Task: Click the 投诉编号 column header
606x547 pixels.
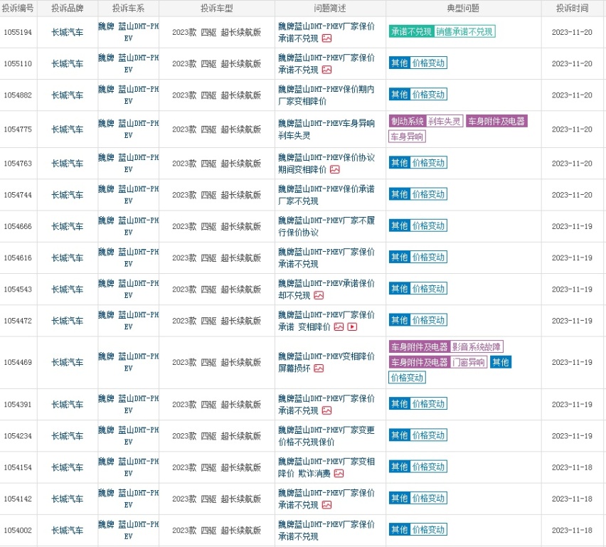Action: [18, 8]
